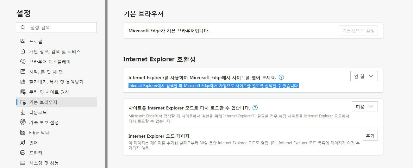Screen dimensions: 413x168
Task: Click the download arrow icon for 다운로드
Action: pos(23,112)
